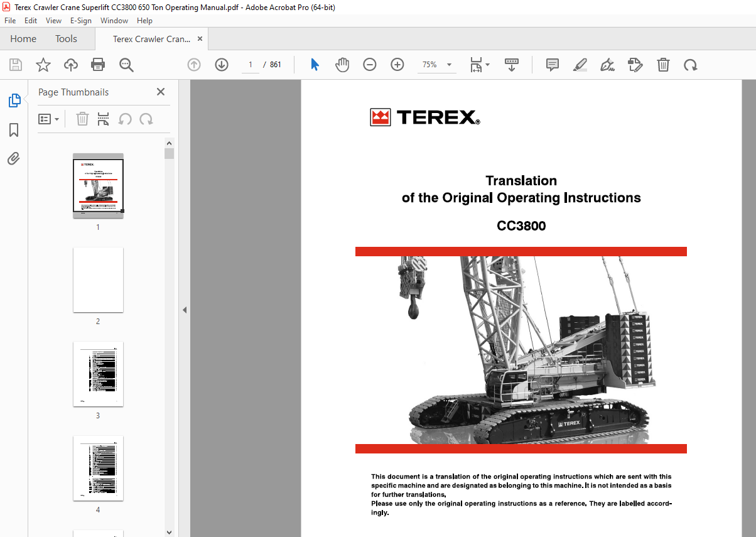Select the highlight text pen tool
Viewport: 756px width, 537px height.
pos(580,65)
